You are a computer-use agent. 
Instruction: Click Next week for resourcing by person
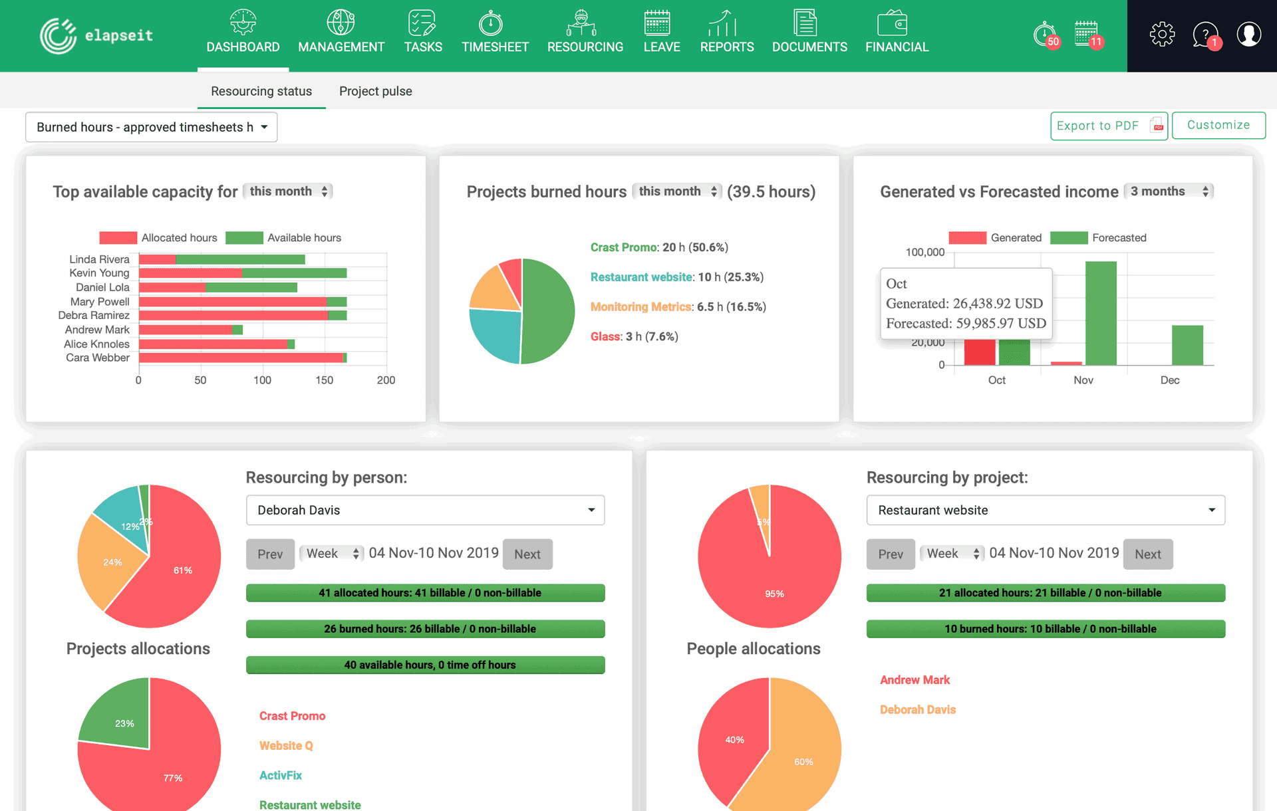tap(529, 553)
